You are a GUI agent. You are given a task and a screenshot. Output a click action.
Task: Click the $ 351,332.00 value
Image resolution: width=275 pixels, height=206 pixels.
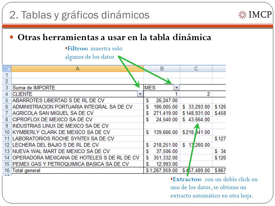pos(162,158)
